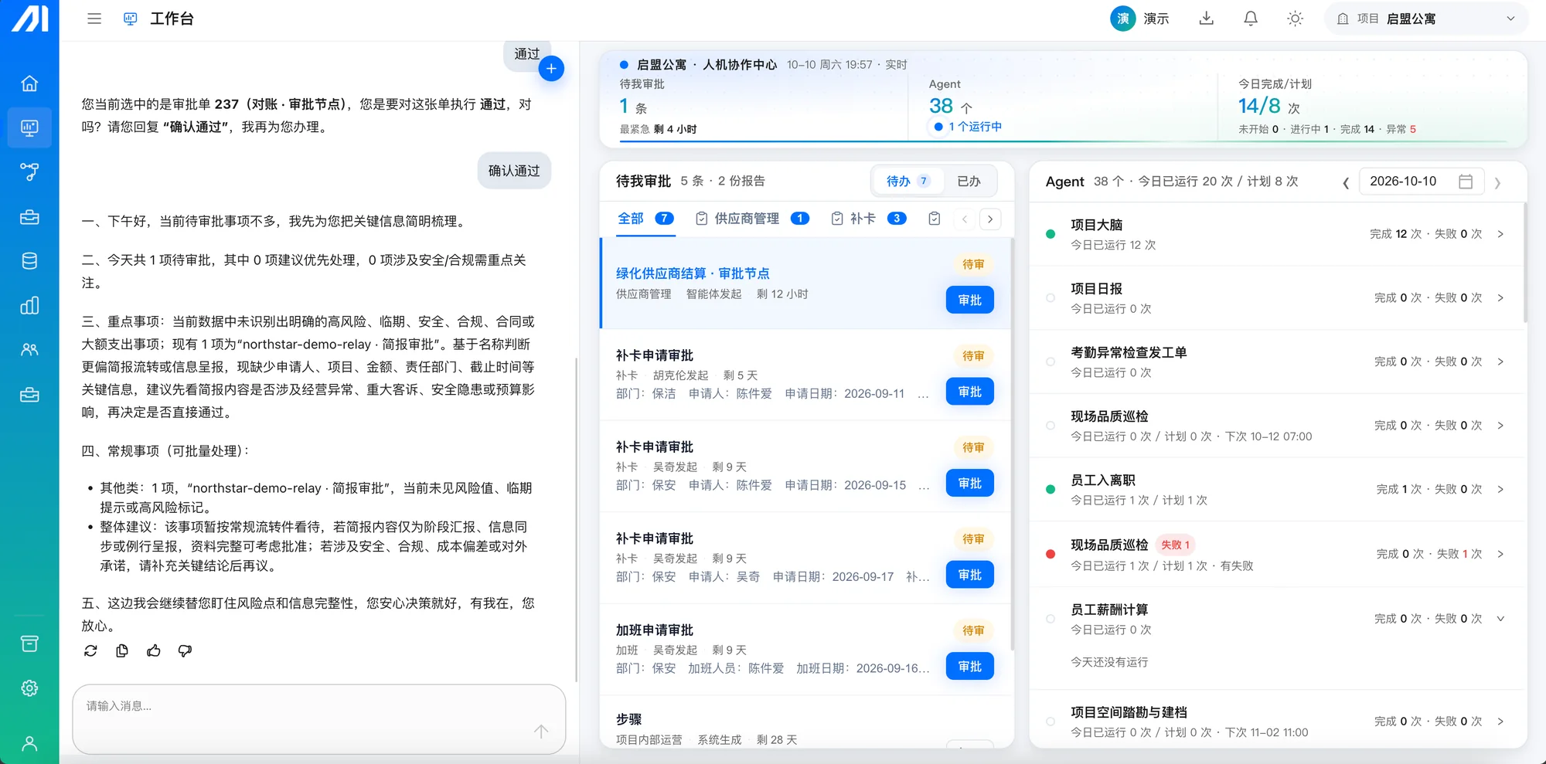Approve 绿化供应商结算 with 审批 button

[969, 300]
